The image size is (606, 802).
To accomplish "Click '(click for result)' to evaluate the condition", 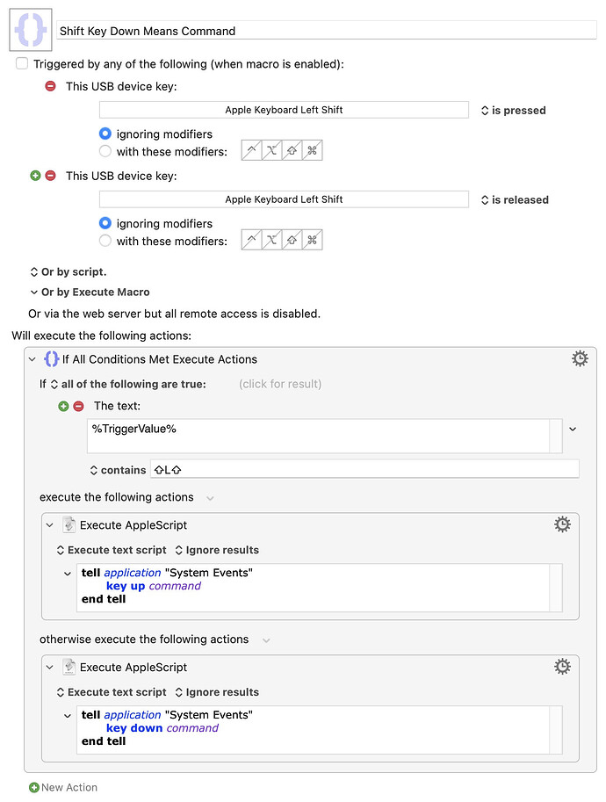I will coord(280,384).
